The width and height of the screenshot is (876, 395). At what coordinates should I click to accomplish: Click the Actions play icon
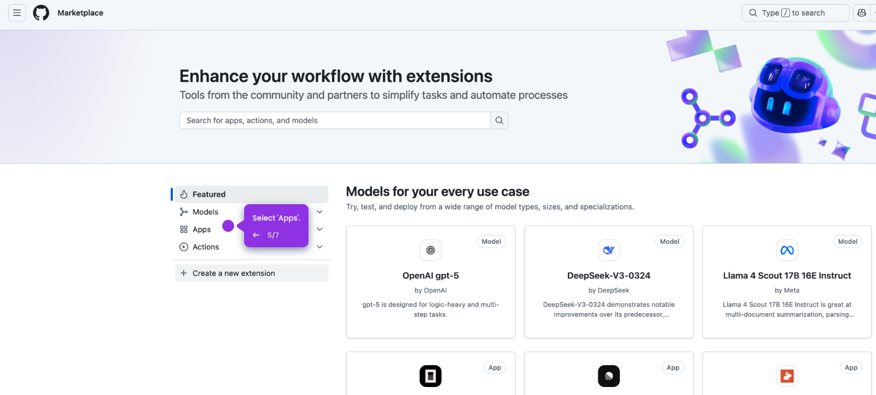[x=183, y=247]
